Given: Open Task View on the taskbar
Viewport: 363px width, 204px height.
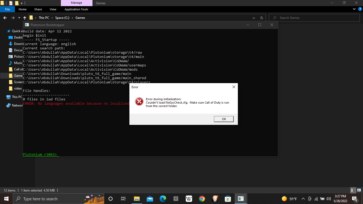Looking at the screenshot, I should (x=123, y=199).
